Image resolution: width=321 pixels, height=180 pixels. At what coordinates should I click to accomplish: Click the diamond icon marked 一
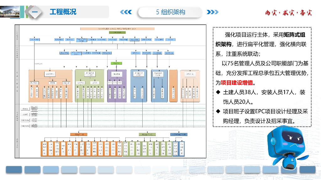(x=34, y=12)
